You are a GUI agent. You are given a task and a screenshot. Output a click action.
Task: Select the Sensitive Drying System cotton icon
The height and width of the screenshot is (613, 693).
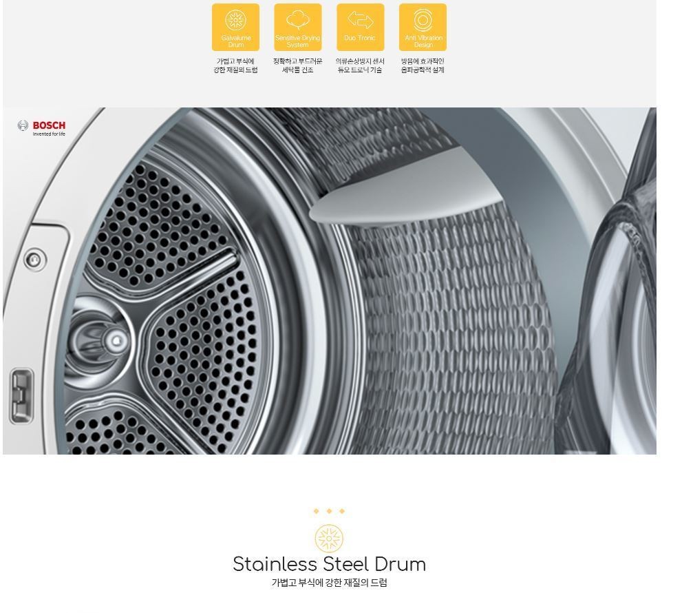coord(298,28)
